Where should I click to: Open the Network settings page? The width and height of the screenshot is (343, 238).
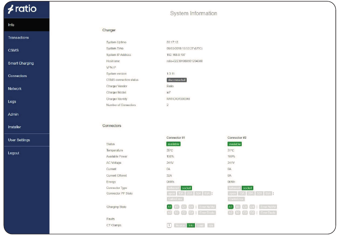(27, 89)
